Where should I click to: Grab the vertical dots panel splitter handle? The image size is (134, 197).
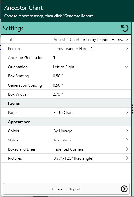coord(133,109)
